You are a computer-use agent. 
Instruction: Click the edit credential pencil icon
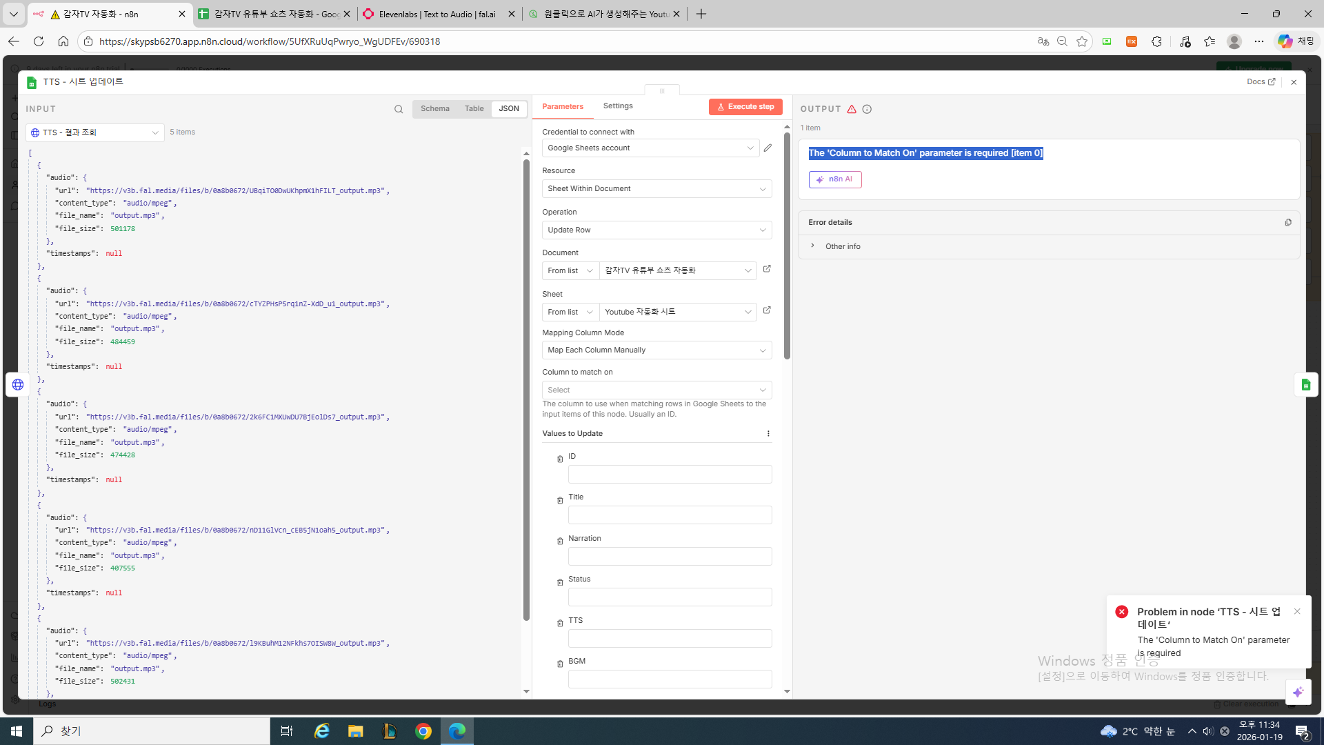[768, 148]
